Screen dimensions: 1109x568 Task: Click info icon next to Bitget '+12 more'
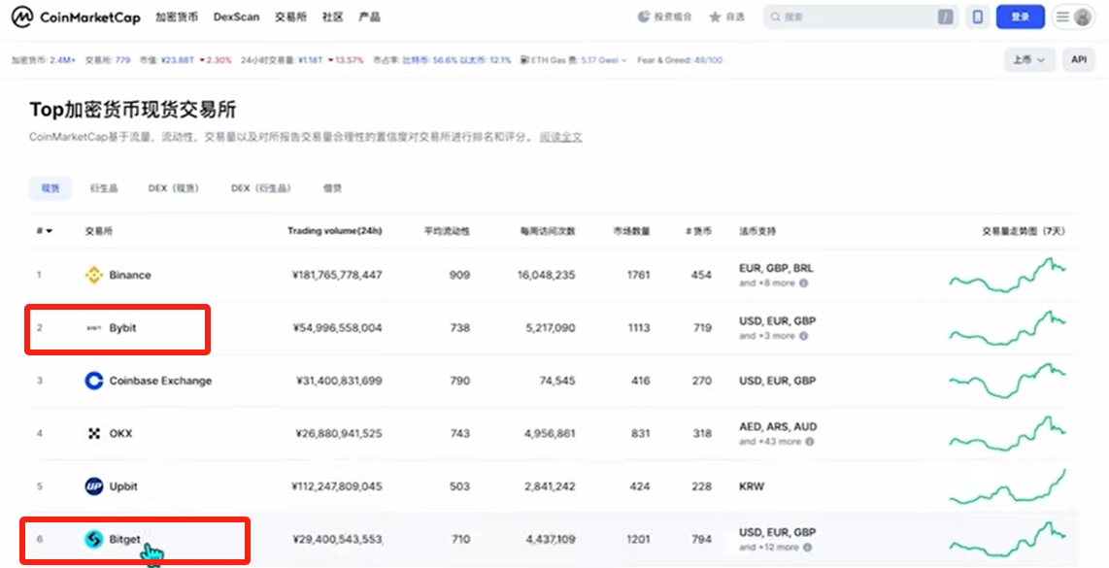tap(807, 548)
